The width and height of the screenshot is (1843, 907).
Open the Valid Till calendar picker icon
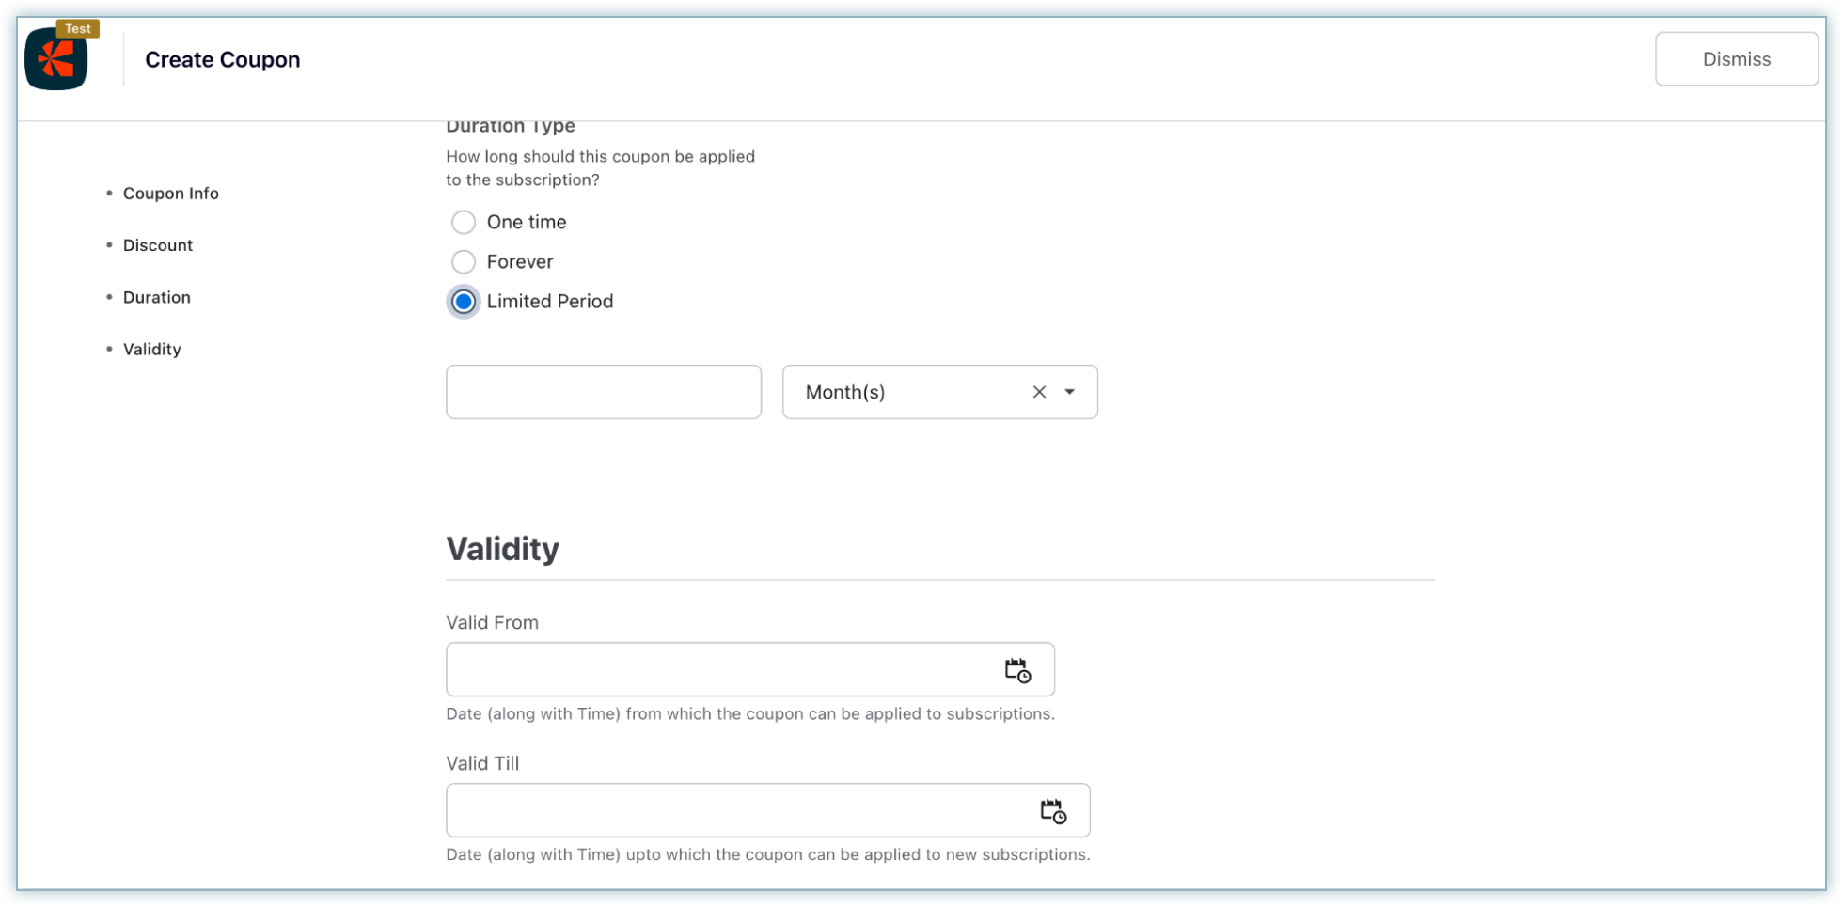1055,810
